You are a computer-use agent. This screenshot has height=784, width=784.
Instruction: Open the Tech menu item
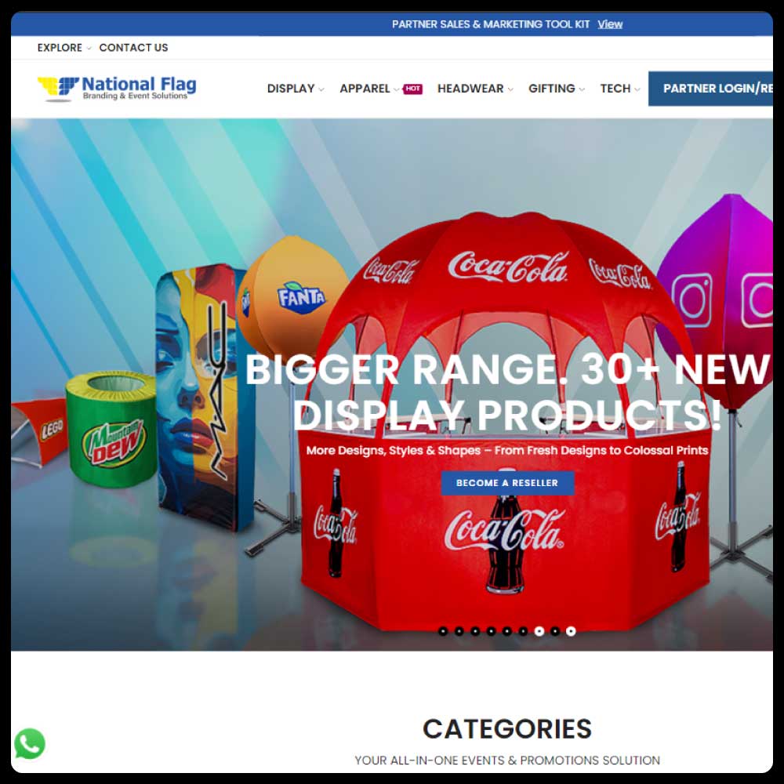click(x=620, y=89)
